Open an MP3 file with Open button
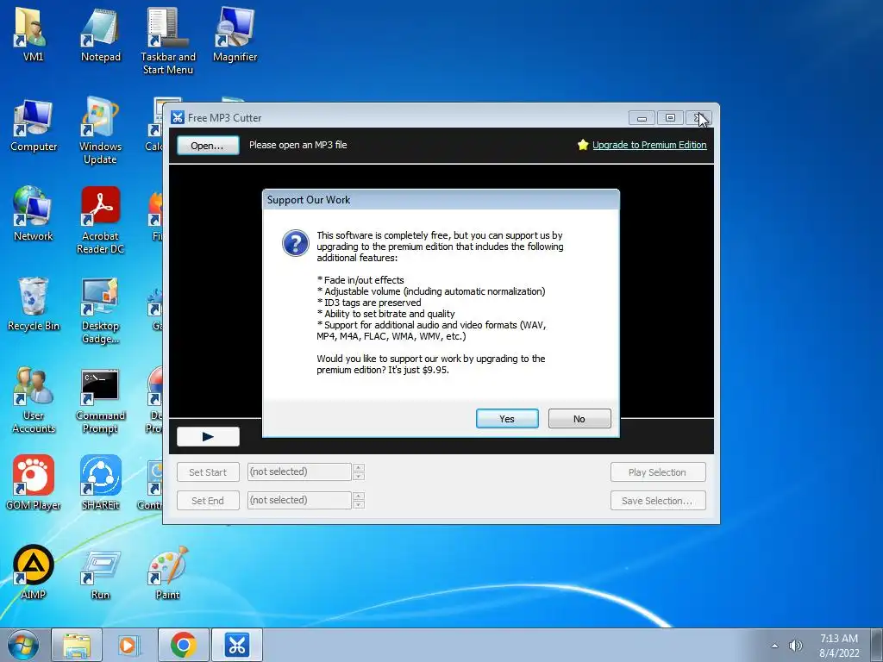883x662 pixels. pos(207,145)
